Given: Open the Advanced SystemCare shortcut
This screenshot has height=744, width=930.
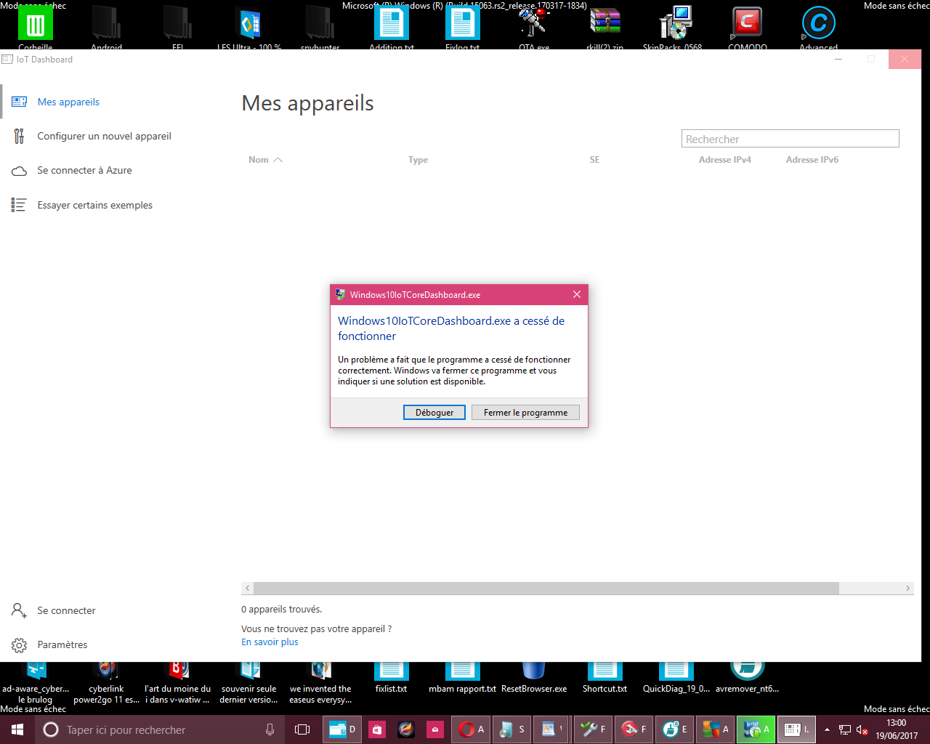Looking at the screenshot, I should 818,27.
